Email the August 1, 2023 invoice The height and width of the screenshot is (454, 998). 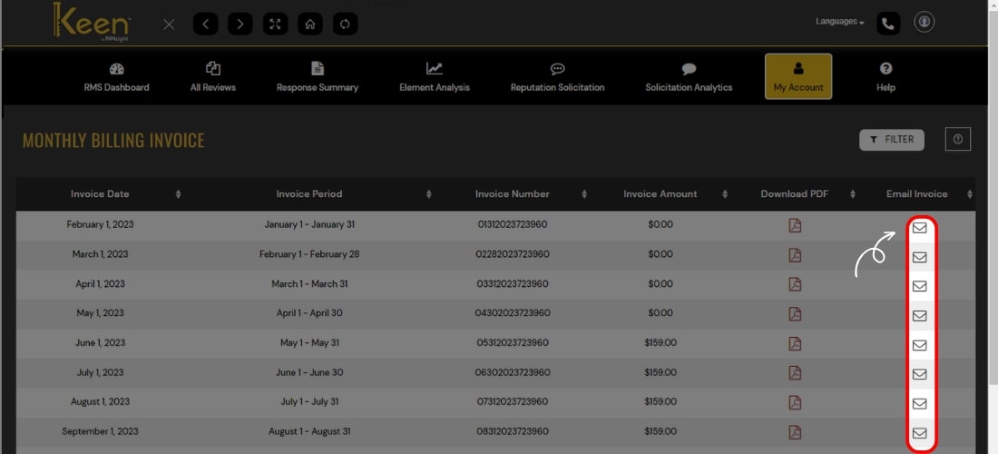tap(919, 403)
